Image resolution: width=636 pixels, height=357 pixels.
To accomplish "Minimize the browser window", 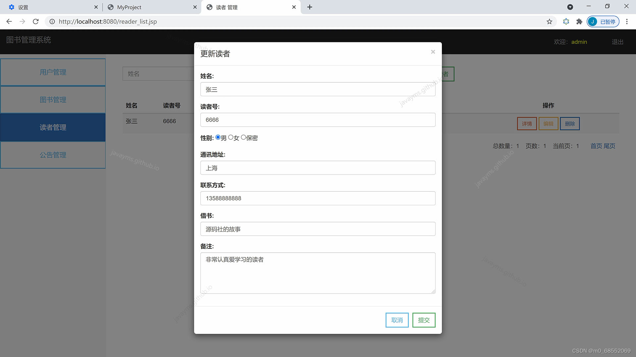I will (589, 6).
